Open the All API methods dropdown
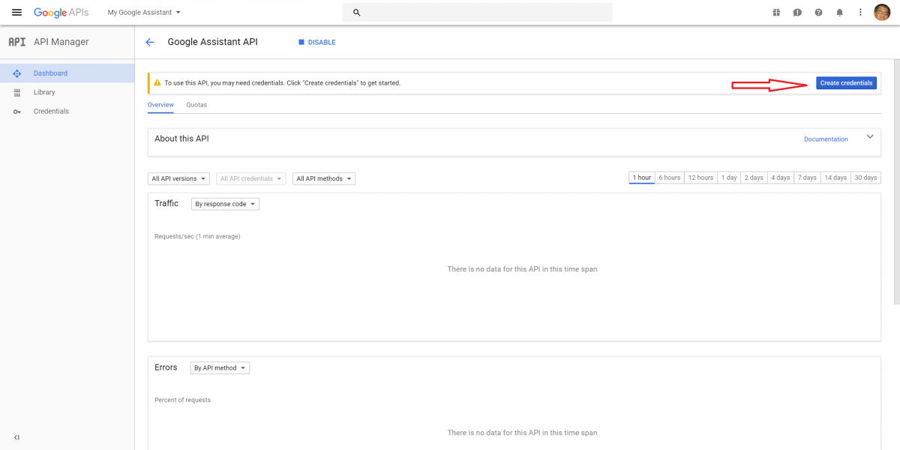This screenshot has width=900, height=450. coord(323,178)
